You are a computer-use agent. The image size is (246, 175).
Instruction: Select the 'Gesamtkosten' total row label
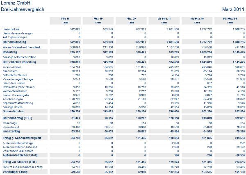13,111
